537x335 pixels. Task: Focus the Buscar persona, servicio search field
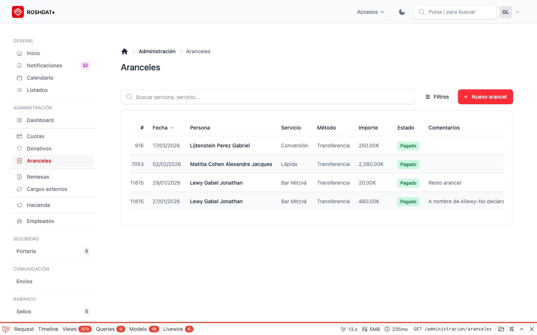pos(267,97)
